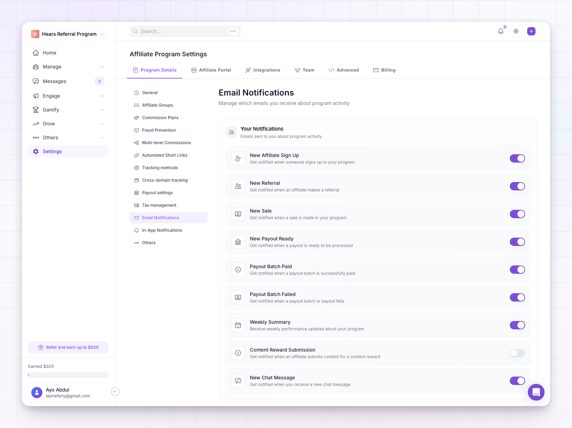Click the New Chat Message bubble icon
The width and height of the screenshot is (572, 428).
tap(238, 381)
